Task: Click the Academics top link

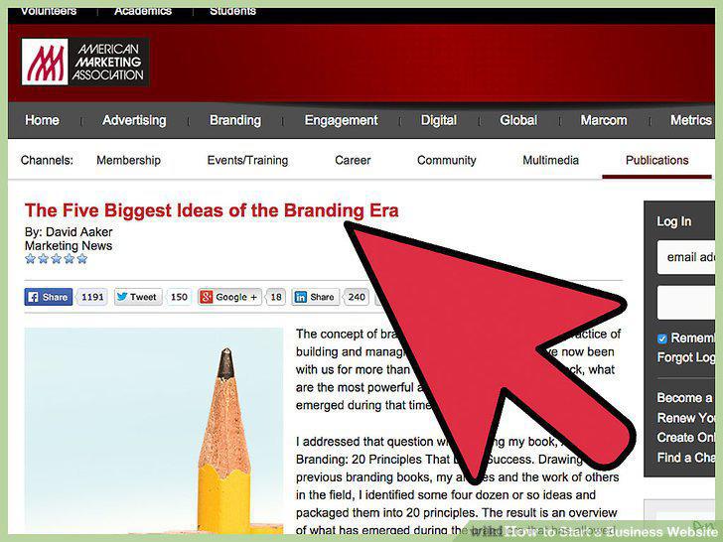Action: tap(143, 11)
